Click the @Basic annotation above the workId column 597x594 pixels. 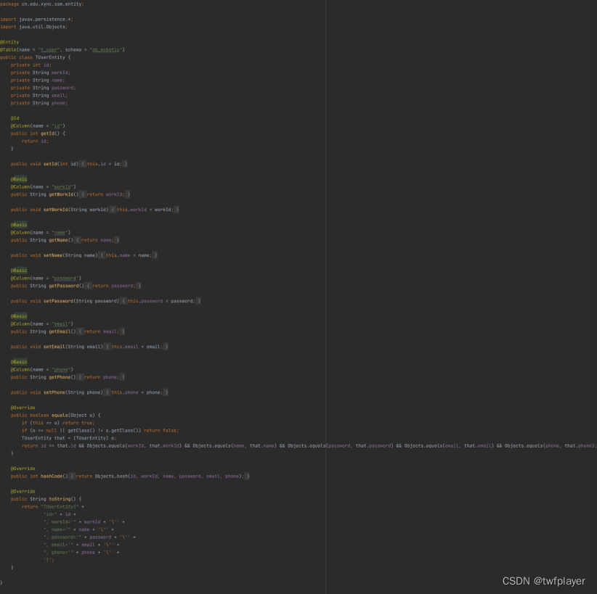click(19, 179)
